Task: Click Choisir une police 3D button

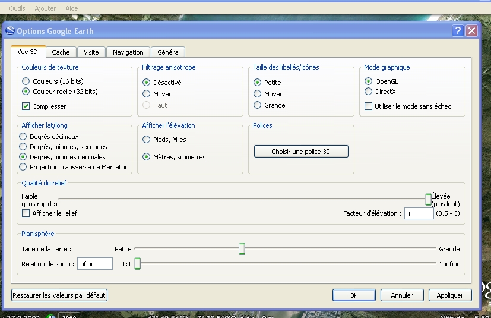Action: (301, 152)
